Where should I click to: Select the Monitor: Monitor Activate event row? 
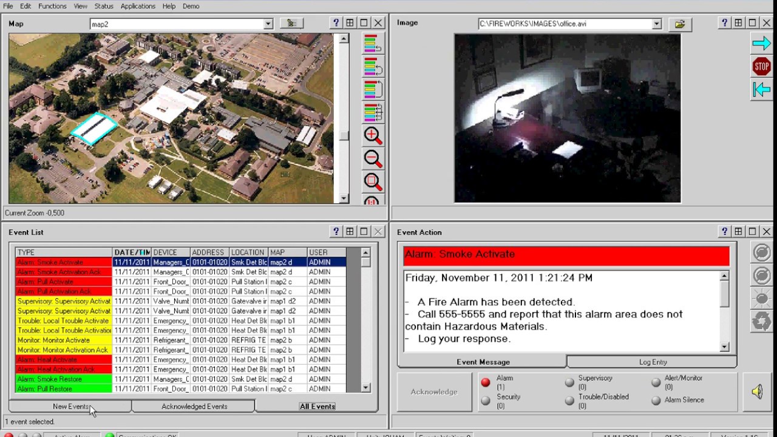point(181,340)
